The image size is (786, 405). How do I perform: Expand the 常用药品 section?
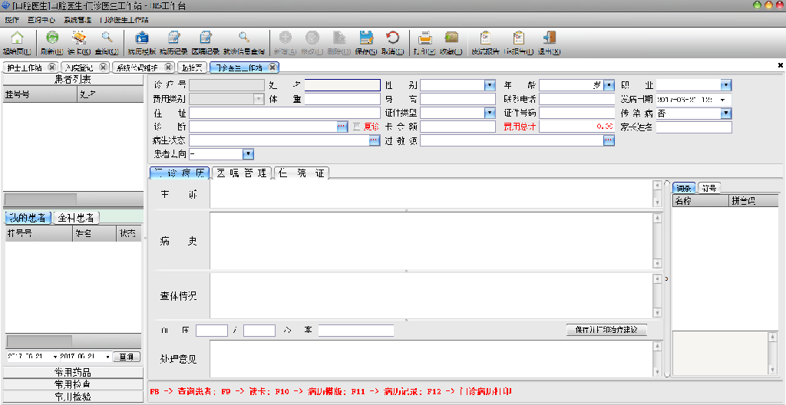point(73,373)
